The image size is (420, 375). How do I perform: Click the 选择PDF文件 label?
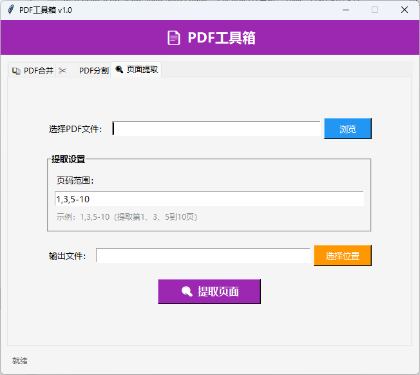coord(75,129)
